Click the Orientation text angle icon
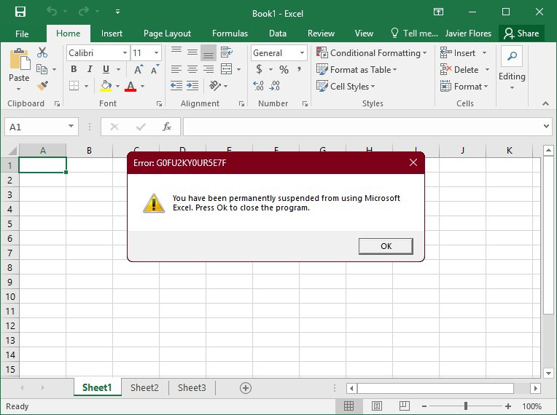Viewport: 557px width, 415px height. tap(214, 85)
